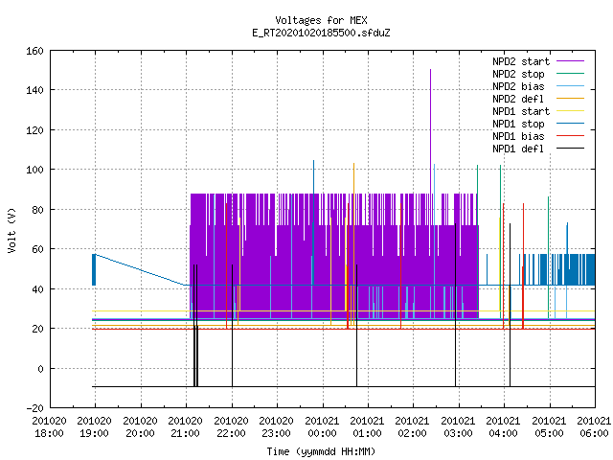Select the 'NPD2 start' legend label
This screenshot has width=613, height=460.
pyautogui.click(x=521, y=61)
